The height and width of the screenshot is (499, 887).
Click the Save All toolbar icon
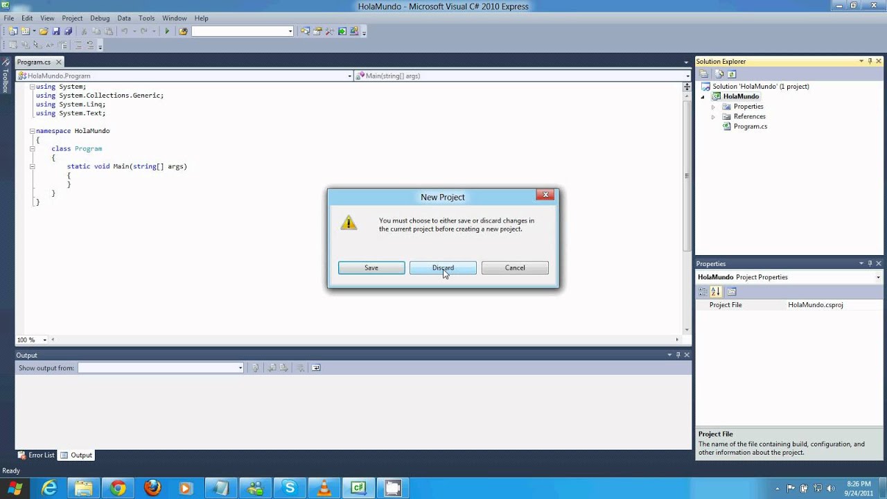(x=68, y=31)
